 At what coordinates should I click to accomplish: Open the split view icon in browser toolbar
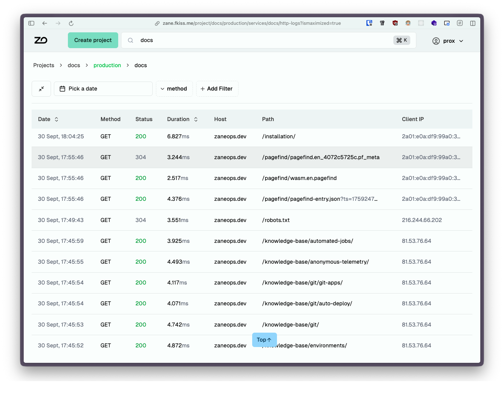[473, 23]
